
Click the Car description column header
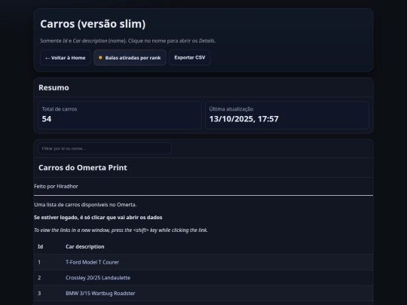pos(85,247)
